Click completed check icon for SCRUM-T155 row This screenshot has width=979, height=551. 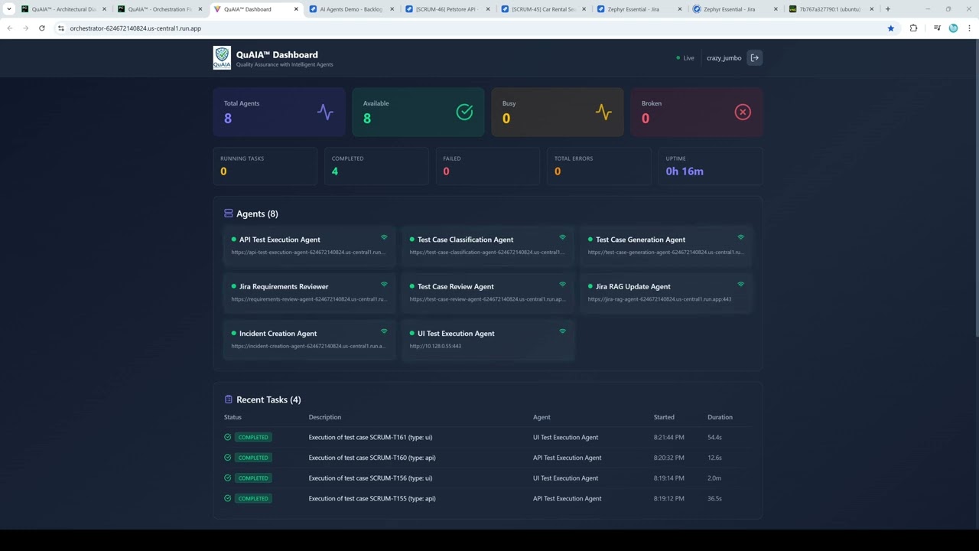227,498
